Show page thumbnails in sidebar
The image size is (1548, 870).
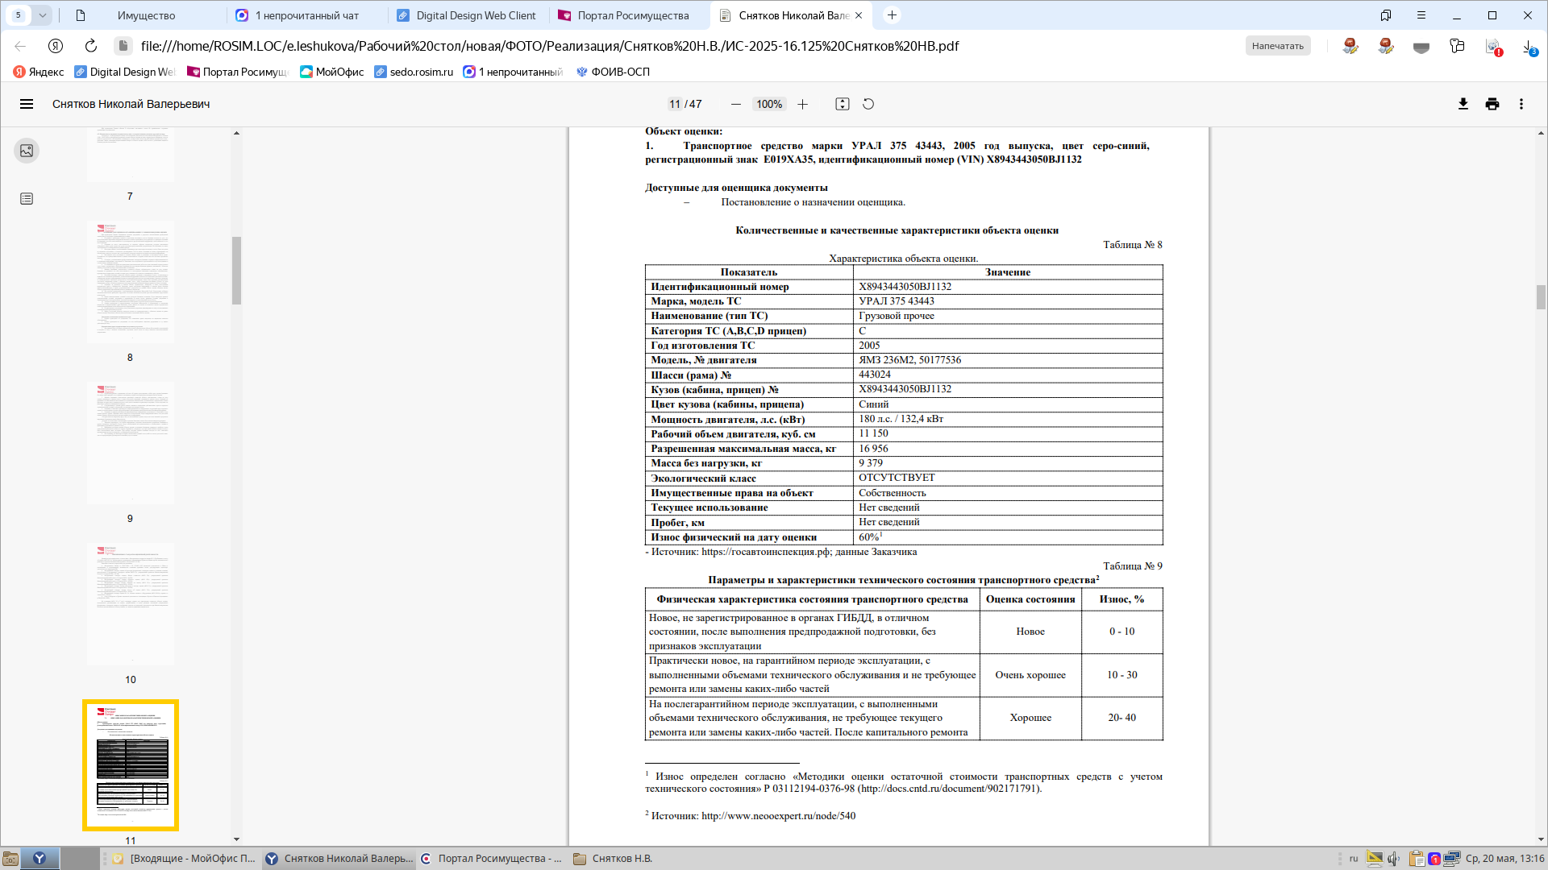click(x=27, y=151)
